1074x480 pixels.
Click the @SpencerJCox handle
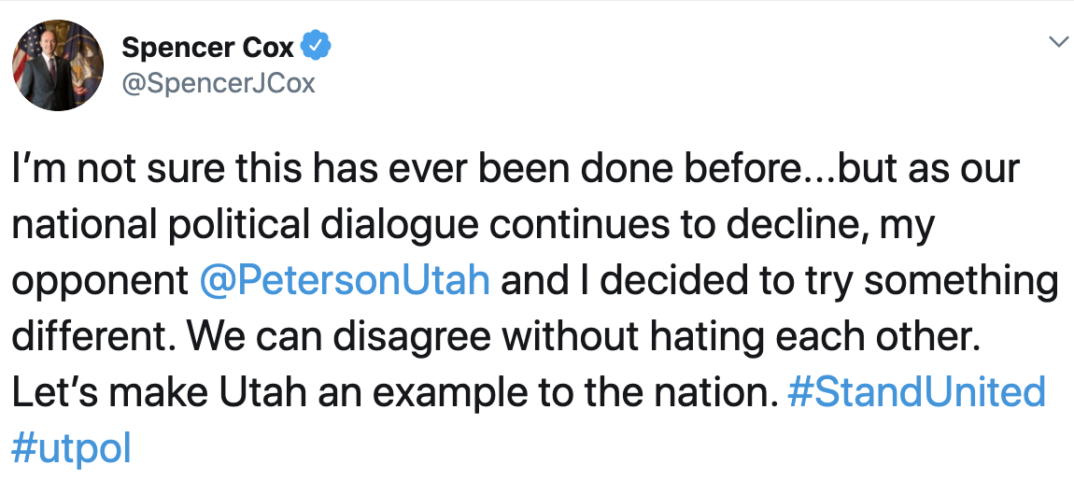219,84
